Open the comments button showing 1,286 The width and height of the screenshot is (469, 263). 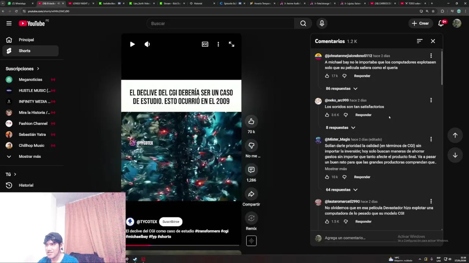click(251, 170)
